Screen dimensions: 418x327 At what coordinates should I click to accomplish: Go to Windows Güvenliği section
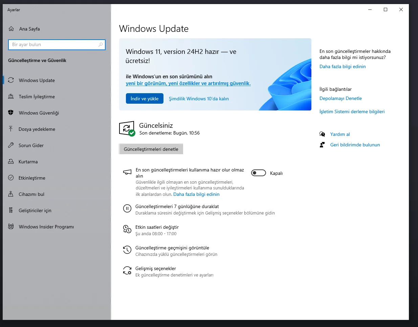click(x=57, y=113)
